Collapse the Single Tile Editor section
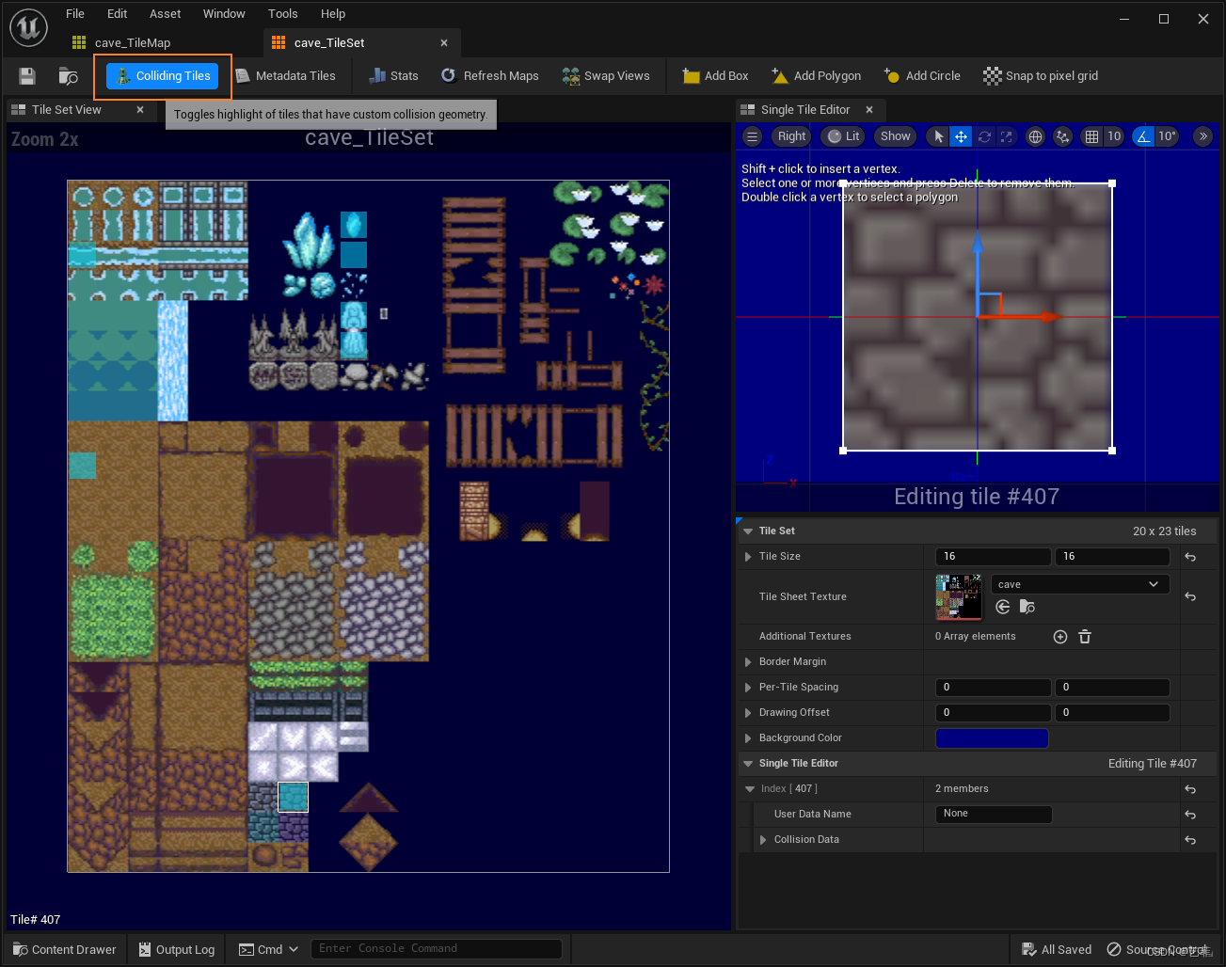The width and height of the screenshot is (1226, 967). click(x=748, y=764)
